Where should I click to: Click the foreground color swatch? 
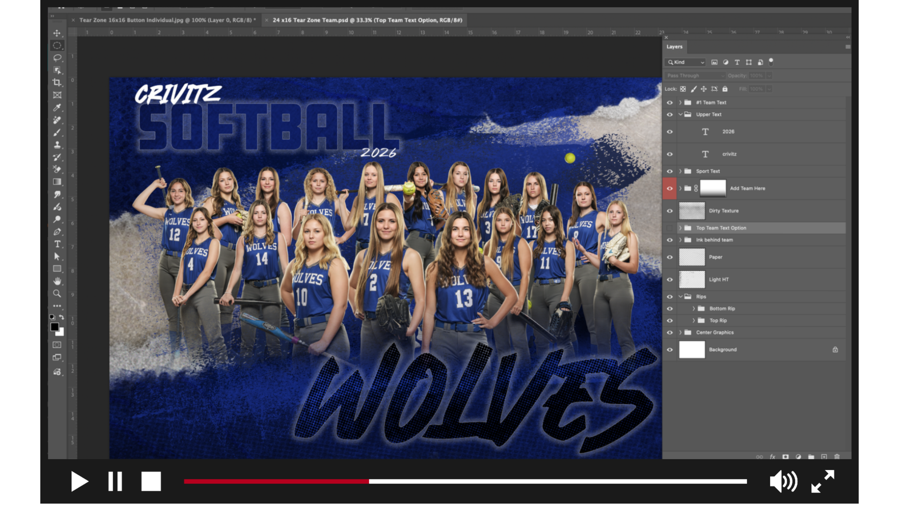(54, 327)
